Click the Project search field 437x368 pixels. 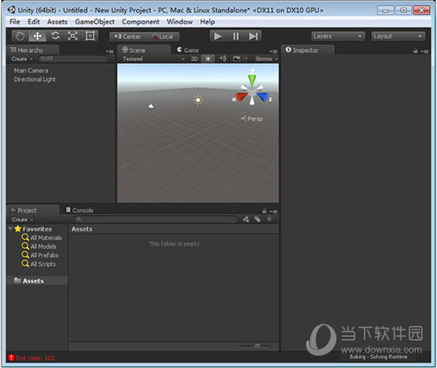[155, 219]
